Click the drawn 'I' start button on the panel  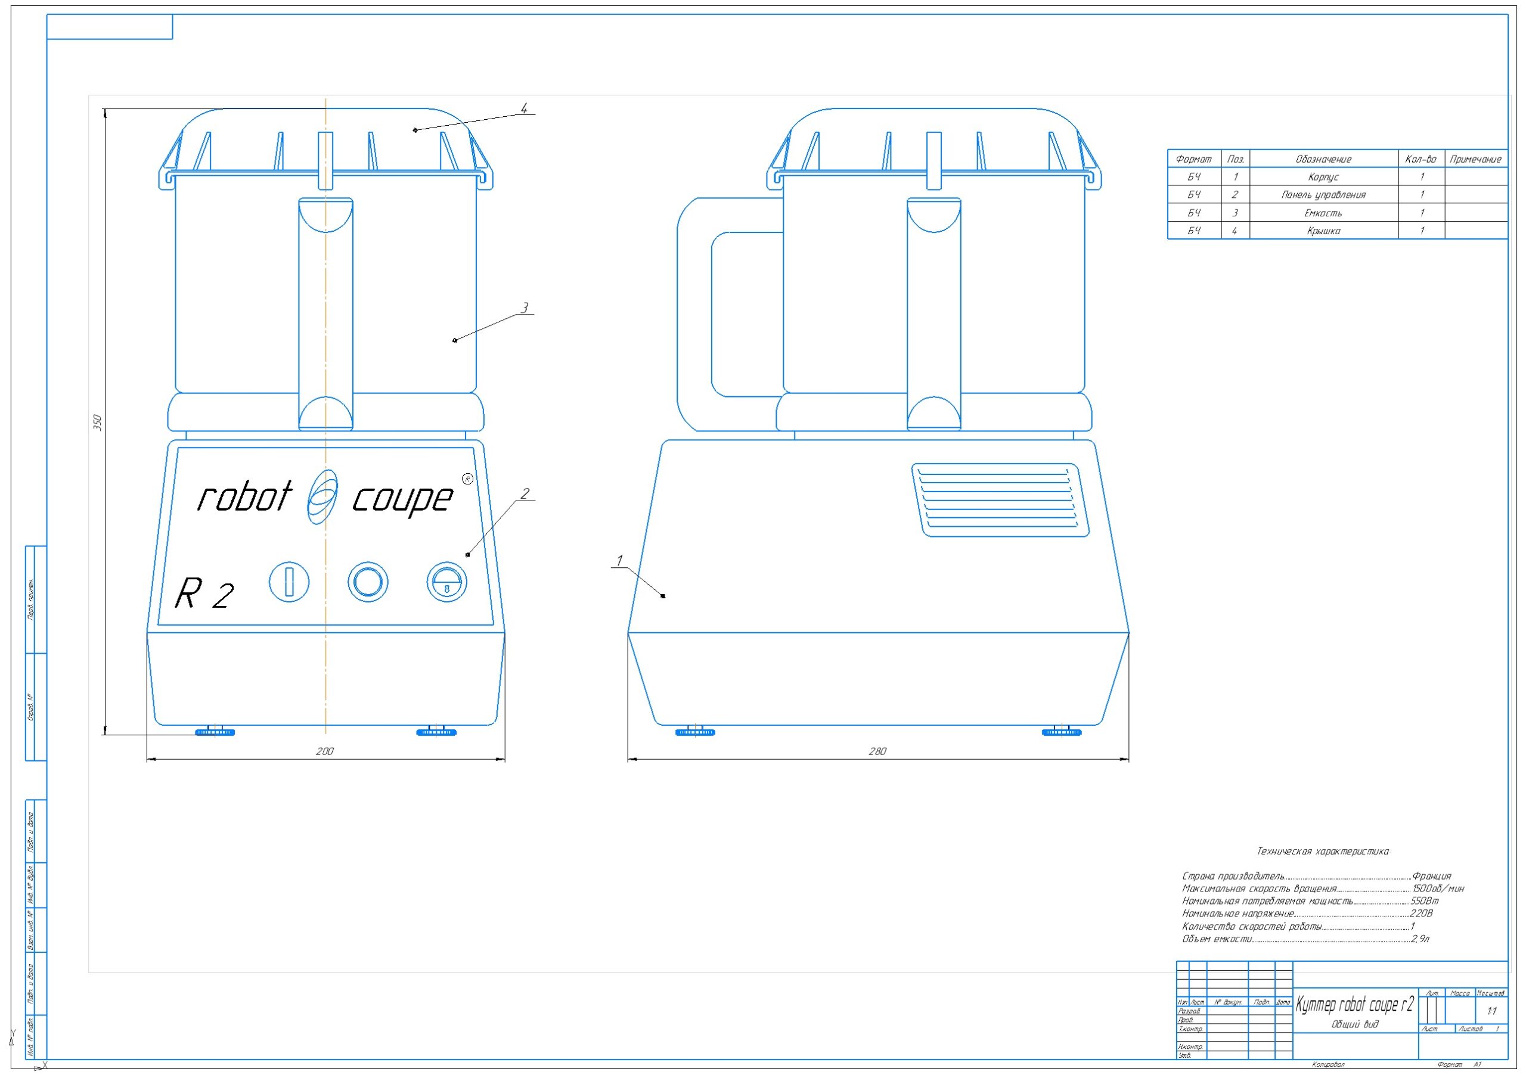[x=289, y=583]
